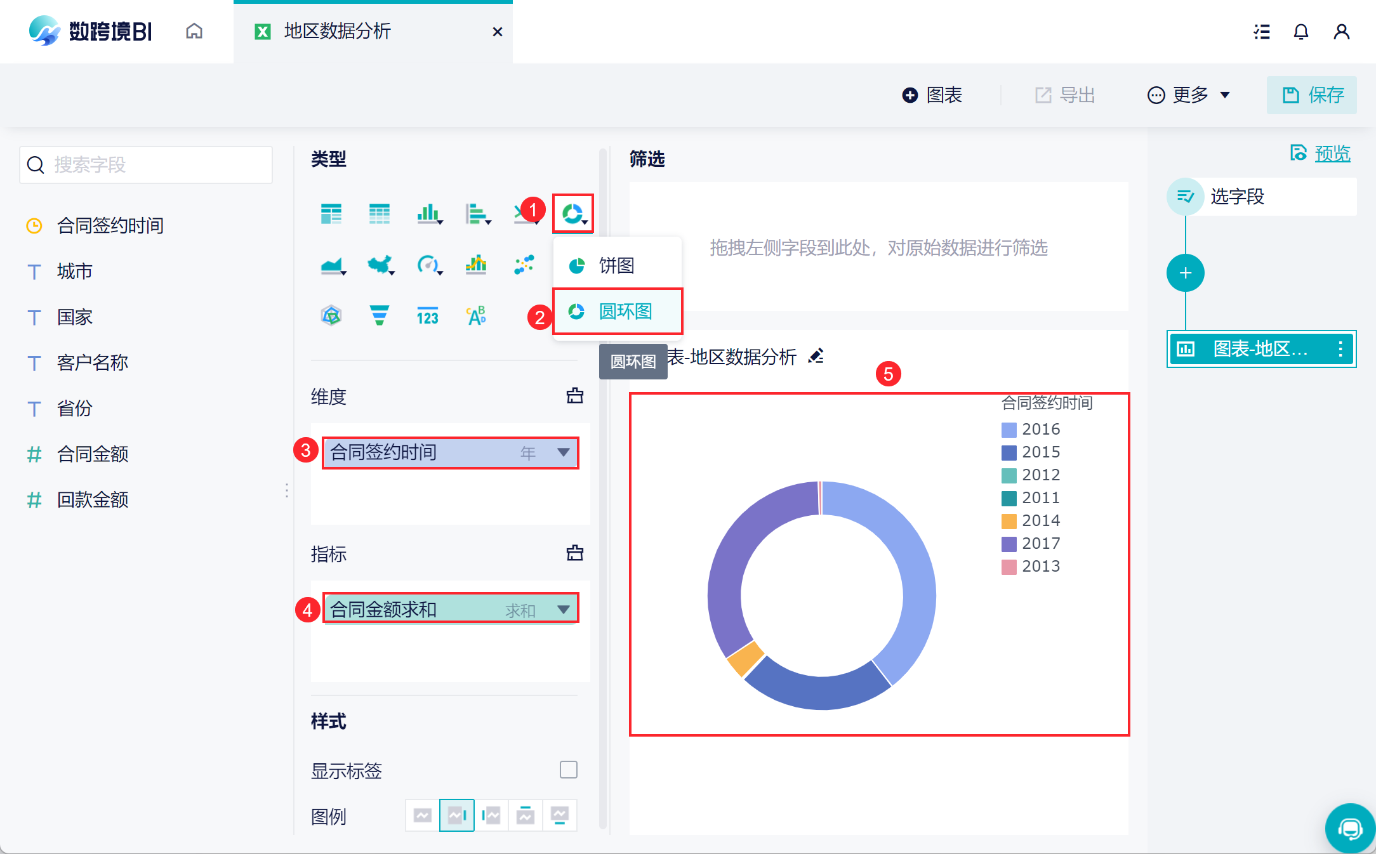Image resolution: width=1376 pixels, height=854 pixels.
Task: Choose the 123 indicator card chart type
Action: click(427, 315)
